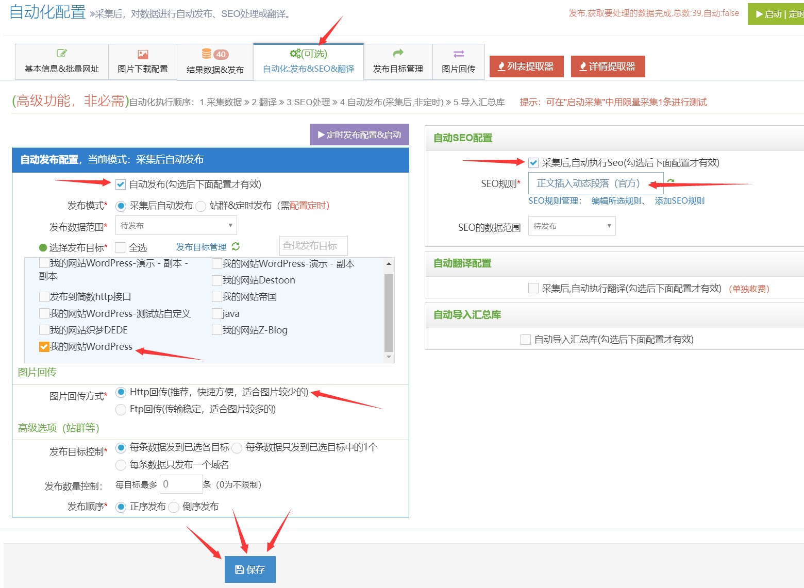Select Ftp回传 radio option
Viewport: 804px width, 588px height.
(121, 410)
